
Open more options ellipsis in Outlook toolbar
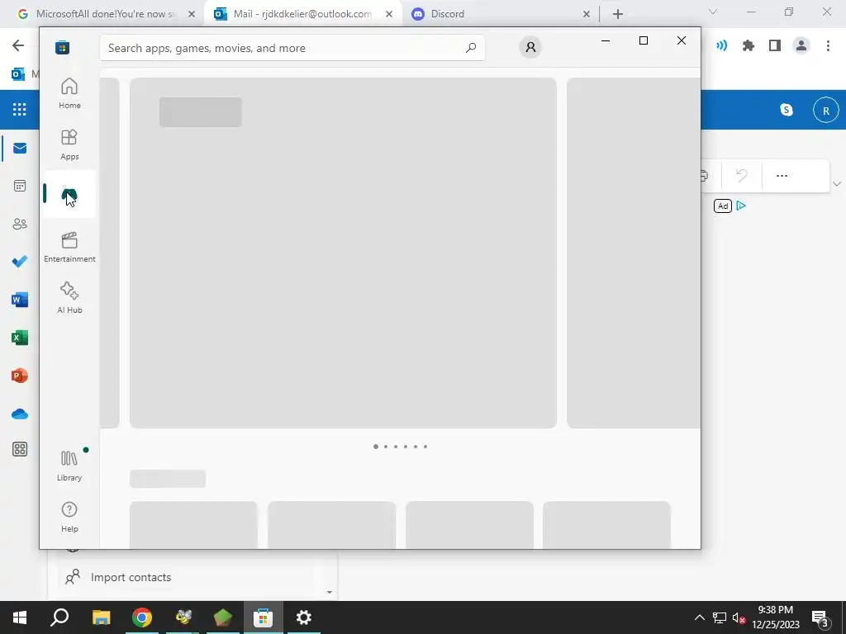[x=782, y=176]
